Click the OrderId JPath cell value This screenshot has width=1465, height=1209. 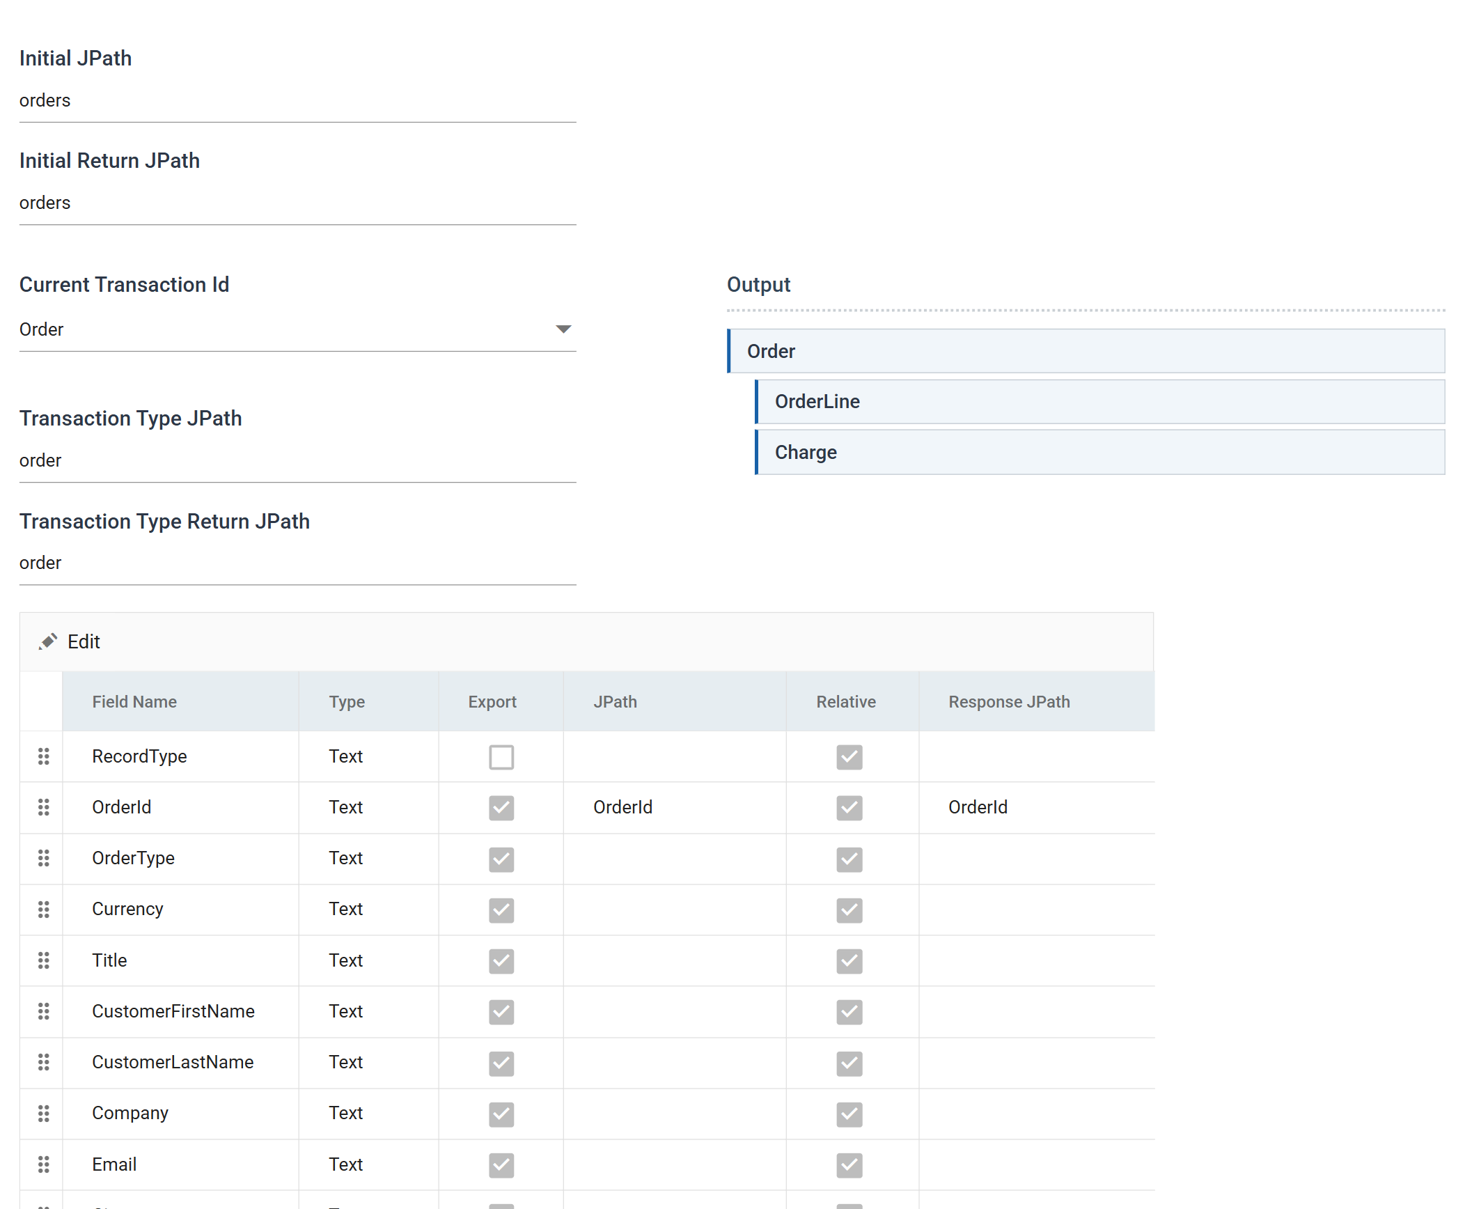click(622, 807)
